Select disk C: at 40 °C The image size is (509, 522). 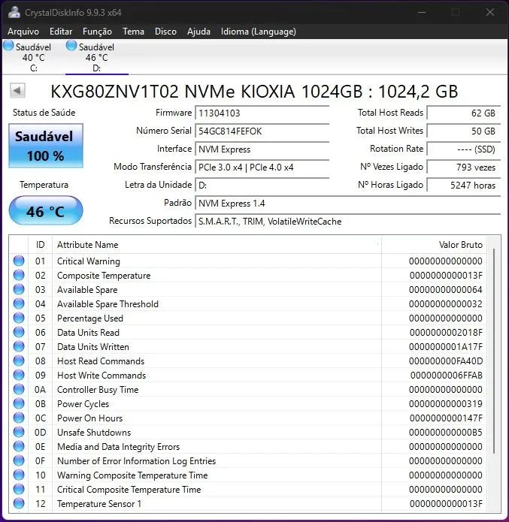33,57
